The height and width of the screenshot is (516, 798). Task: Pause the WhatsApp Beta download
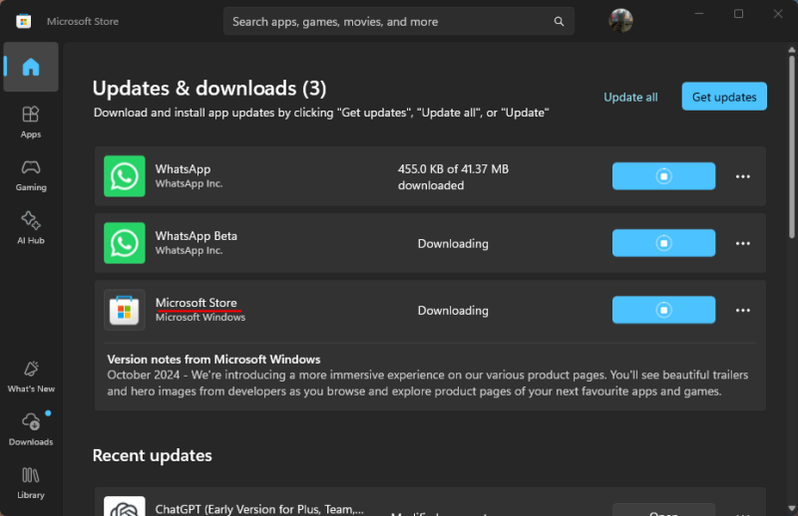[x=663, y=243]
